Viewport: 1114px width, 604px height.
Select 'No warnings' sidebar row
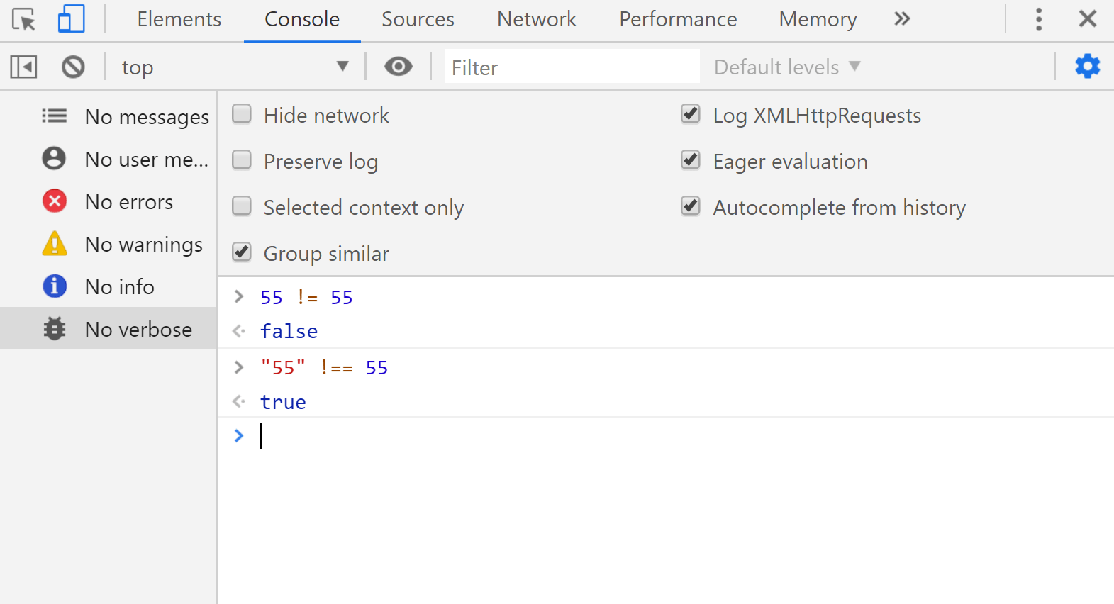pyautogui.click(x=108, y=244)
